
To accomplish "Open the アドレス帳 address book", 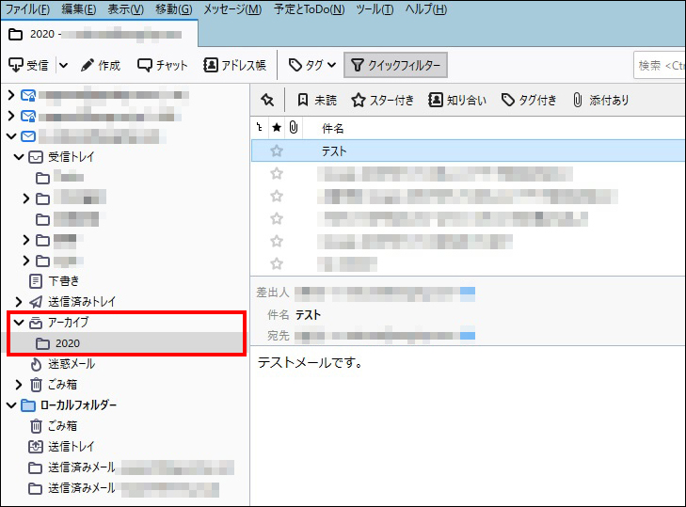I will (234, 65).
